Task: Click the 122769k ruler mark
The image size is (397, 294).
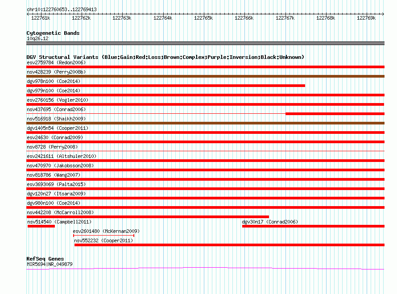Action: (366, 18)
